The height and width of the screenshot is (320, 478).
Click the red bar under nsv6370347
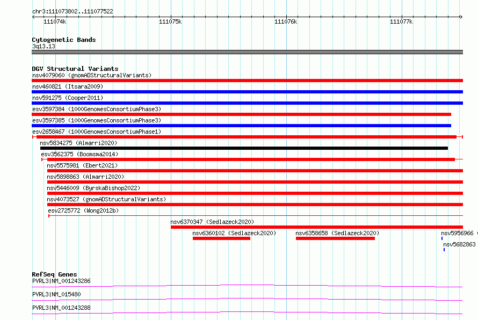[x=317, y=227]
